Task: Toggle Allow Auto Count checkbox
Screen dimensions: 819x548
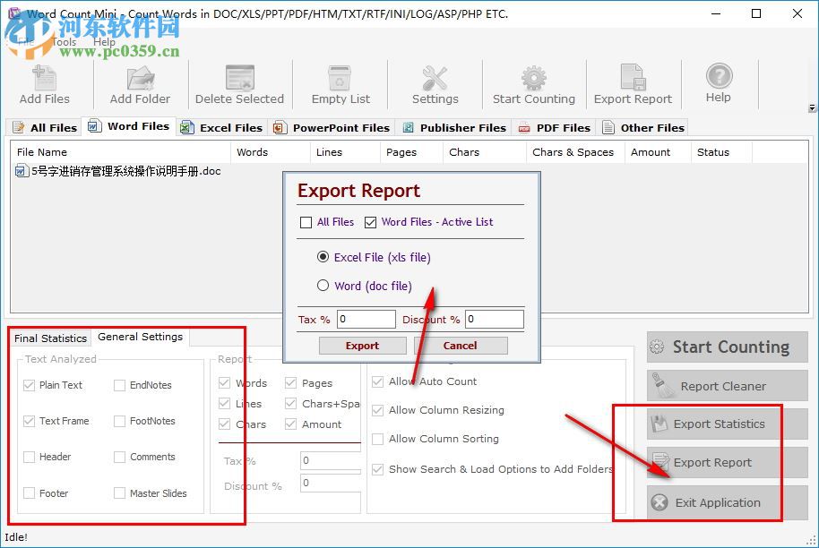Action: coord(377,381)
